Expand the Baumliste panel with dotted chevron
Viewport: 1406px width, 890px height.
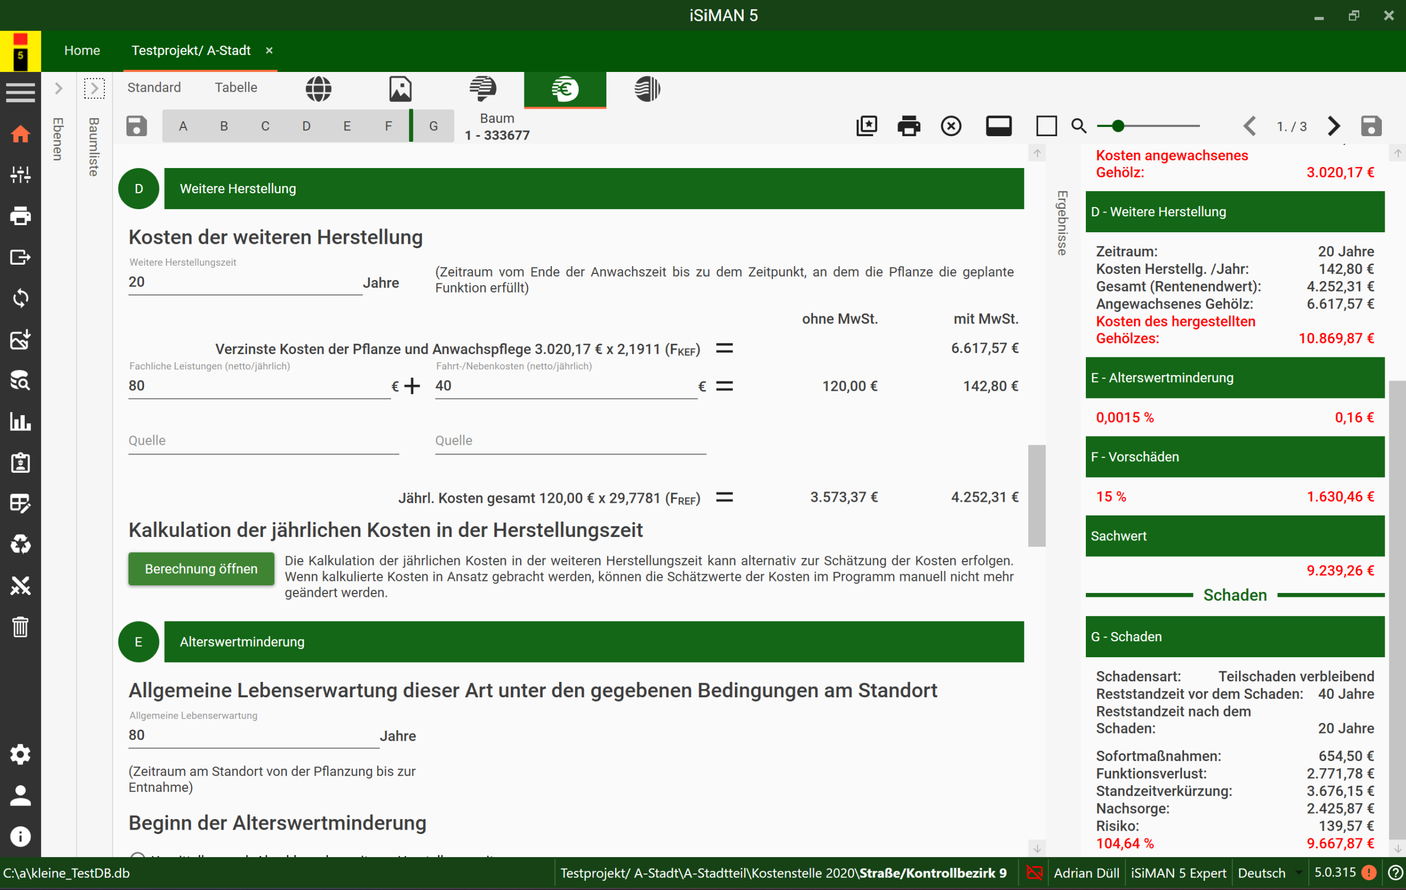coord(94,89)
